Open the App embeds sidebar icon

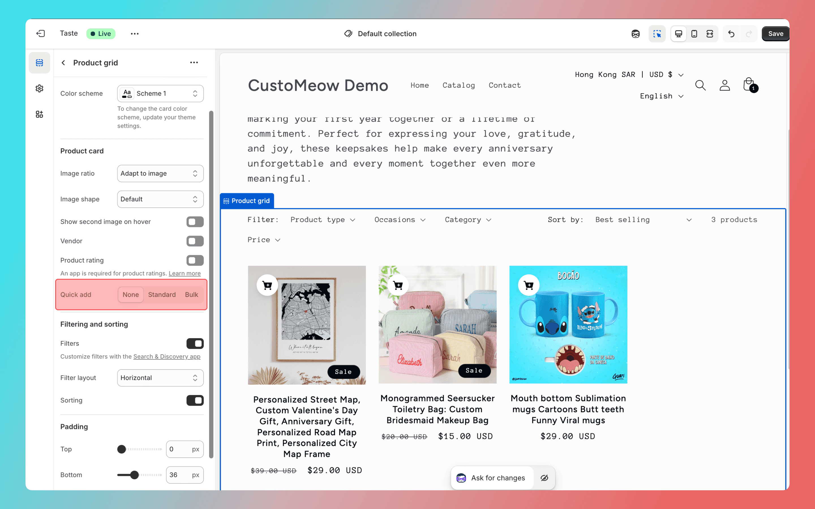click(39, 114)
